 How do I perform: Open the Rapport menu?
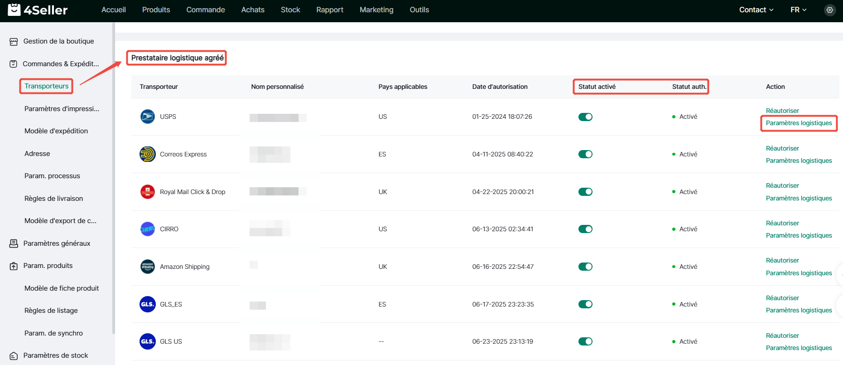(330, 10)
